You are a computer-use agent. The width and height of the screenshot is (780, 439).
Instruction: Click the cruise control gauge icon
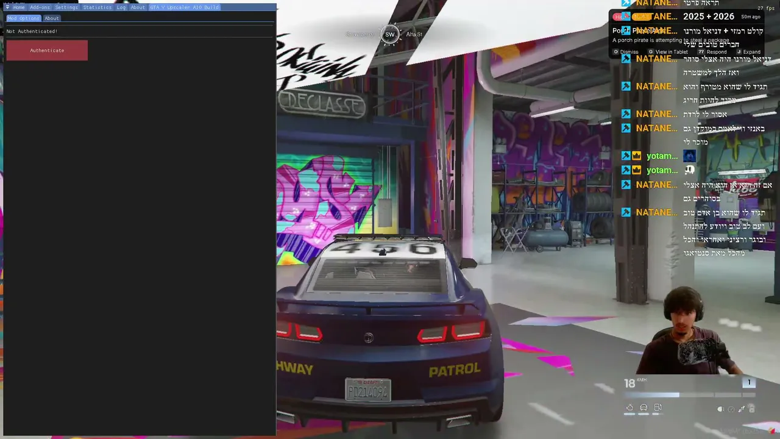(731, 409)
